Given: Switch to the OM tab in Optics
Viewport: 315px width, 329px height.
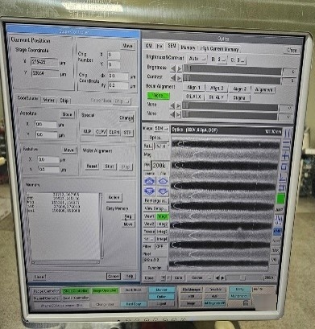Looking at the screenshot, I should pos(148,46).
